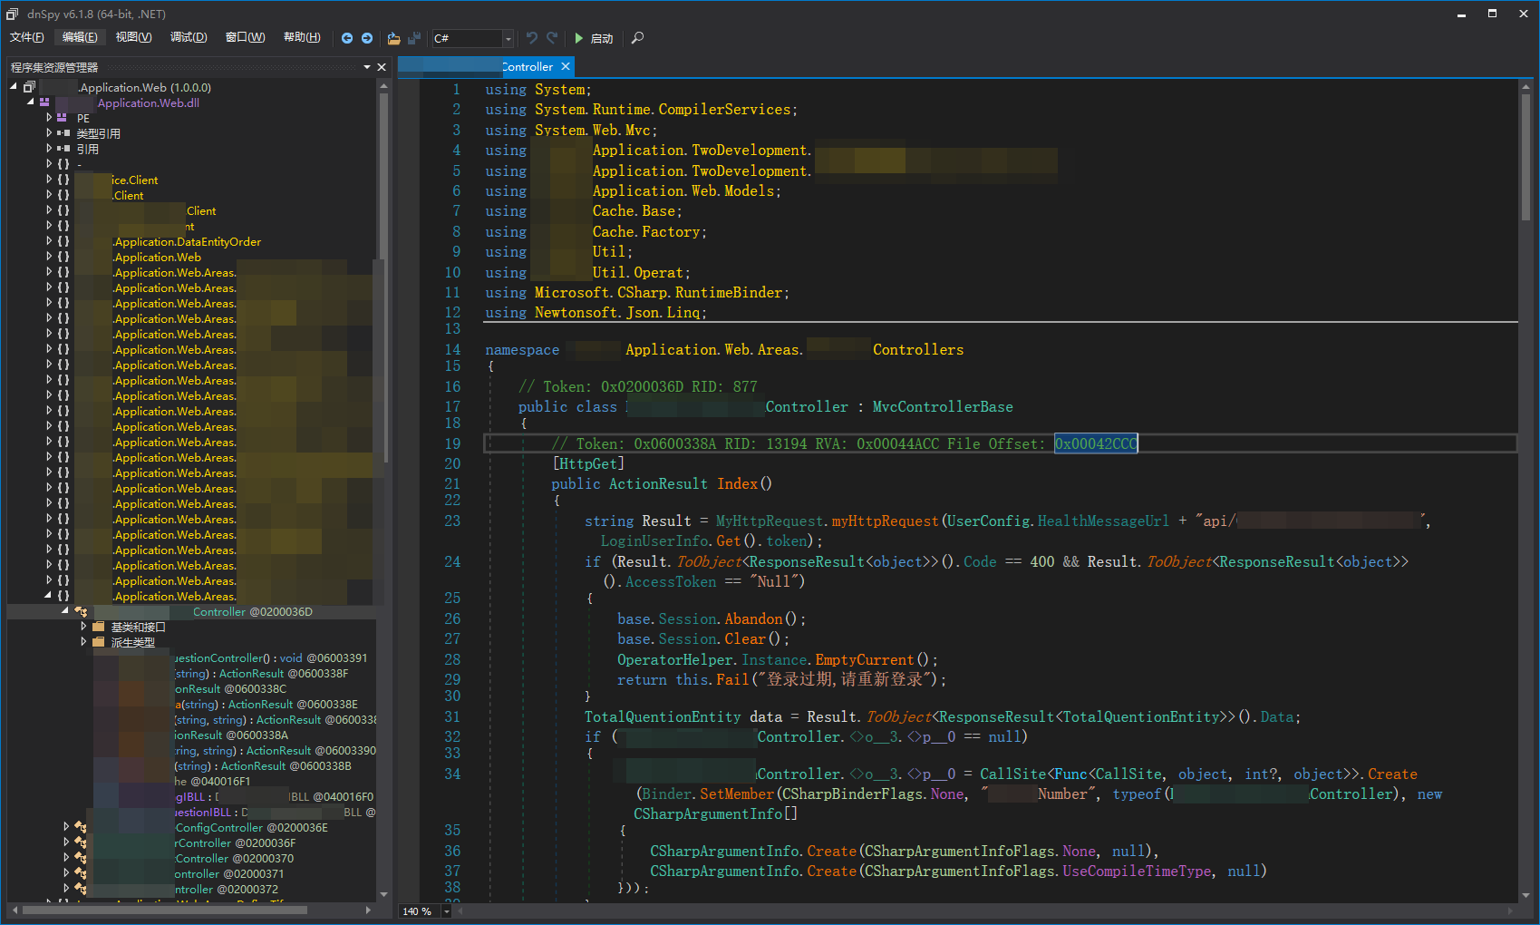Expand the Application.DataEntityOrder namespace
This screenshot has height=925, width=1540.
click(49, 241)
